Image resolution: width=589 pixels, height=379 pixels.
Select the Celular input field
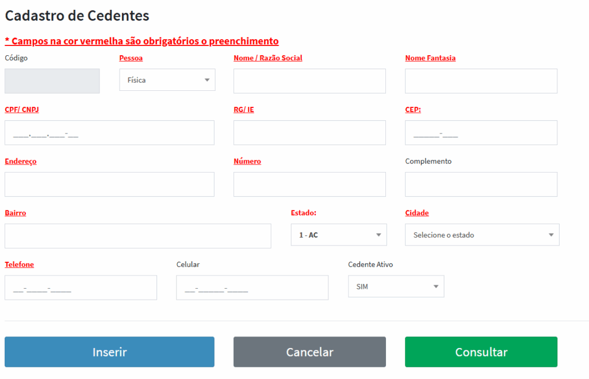[252, 288]
